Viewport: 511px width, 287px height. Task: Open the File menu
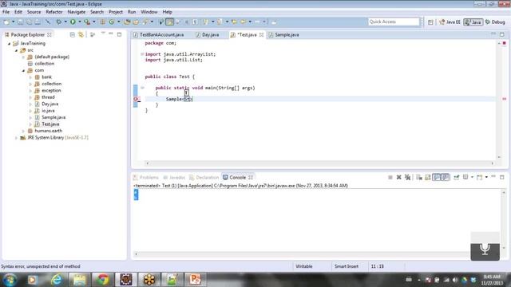click(x=6, y=12)
